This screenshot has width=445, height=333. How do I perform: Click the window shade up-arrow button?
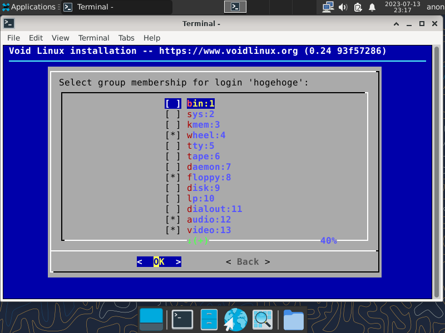pyautogui.click(x=396, y=24)
